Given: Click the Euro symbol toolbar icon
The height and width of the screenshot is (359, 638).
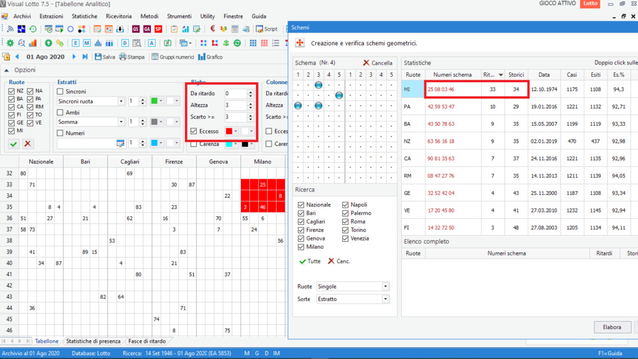Looking at the screenshot, I should 212,29.
